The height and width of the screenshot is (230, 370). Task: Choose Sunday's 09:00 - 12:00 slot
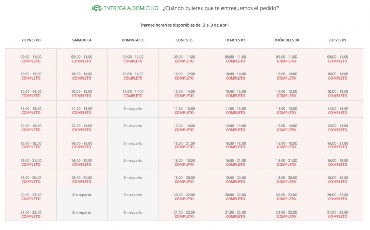tap(133, 59)
